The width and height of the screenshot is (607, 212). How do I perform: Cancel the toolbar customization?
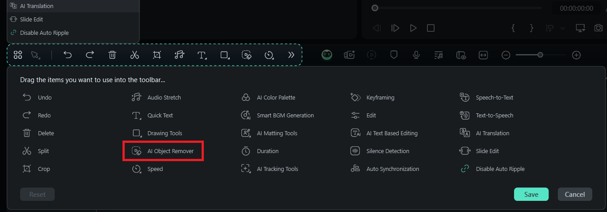575,195
